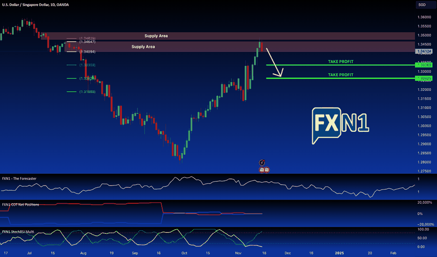This screenshot has height=257, width=437.
Task: Click the Aug date on time axis
Action: pyautogui.click(x=83, y=253)
